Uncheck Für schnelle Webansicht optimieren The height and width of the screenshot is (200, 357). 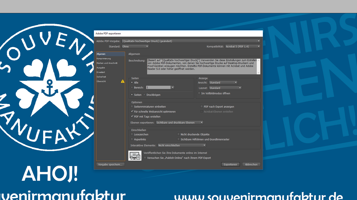point(132,111)
